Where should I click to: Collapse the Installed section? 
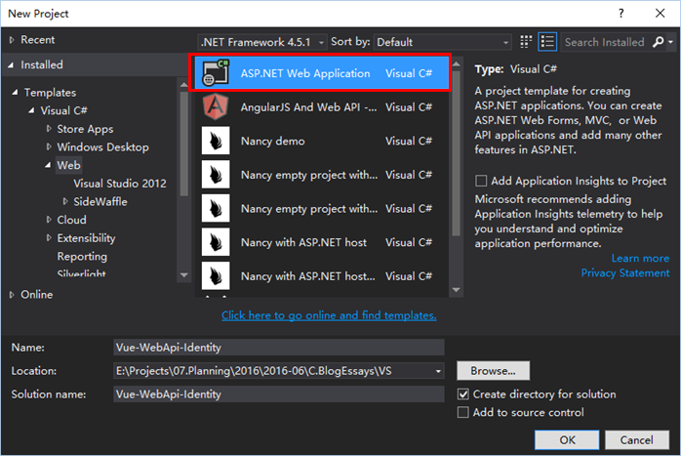(x=11, y=65)
